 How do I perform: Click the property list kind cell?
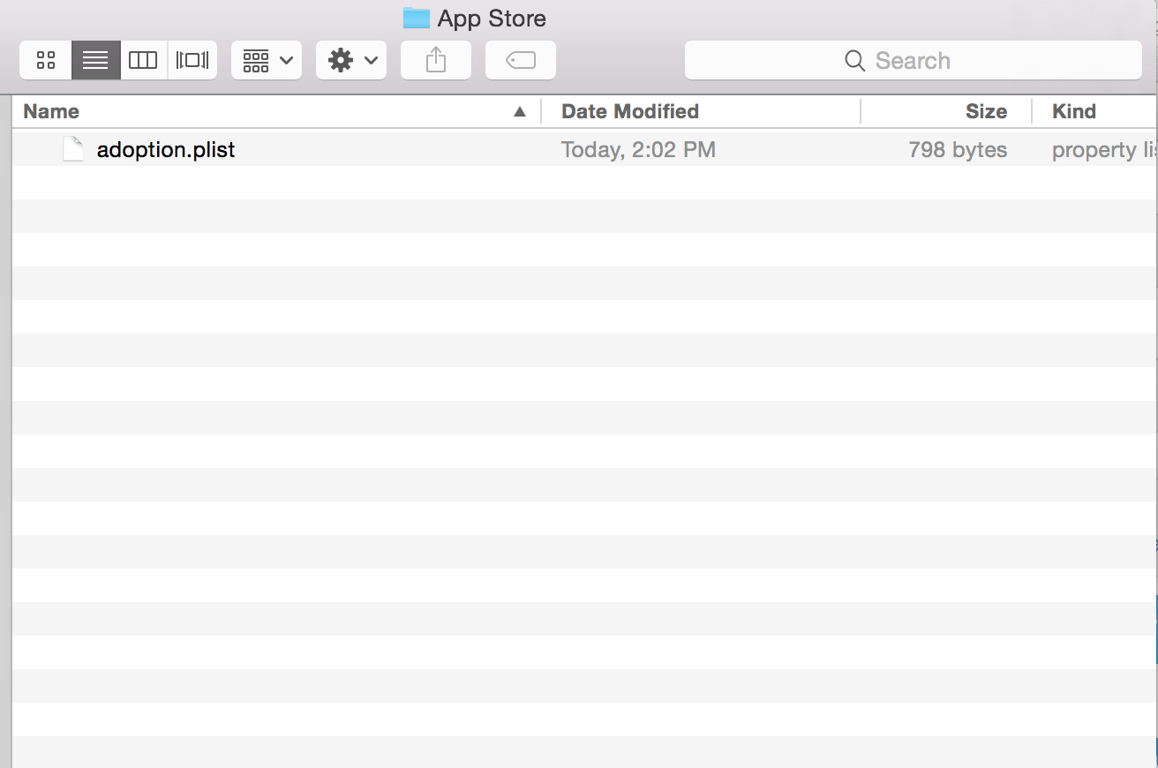click(x=1104, y=150)
